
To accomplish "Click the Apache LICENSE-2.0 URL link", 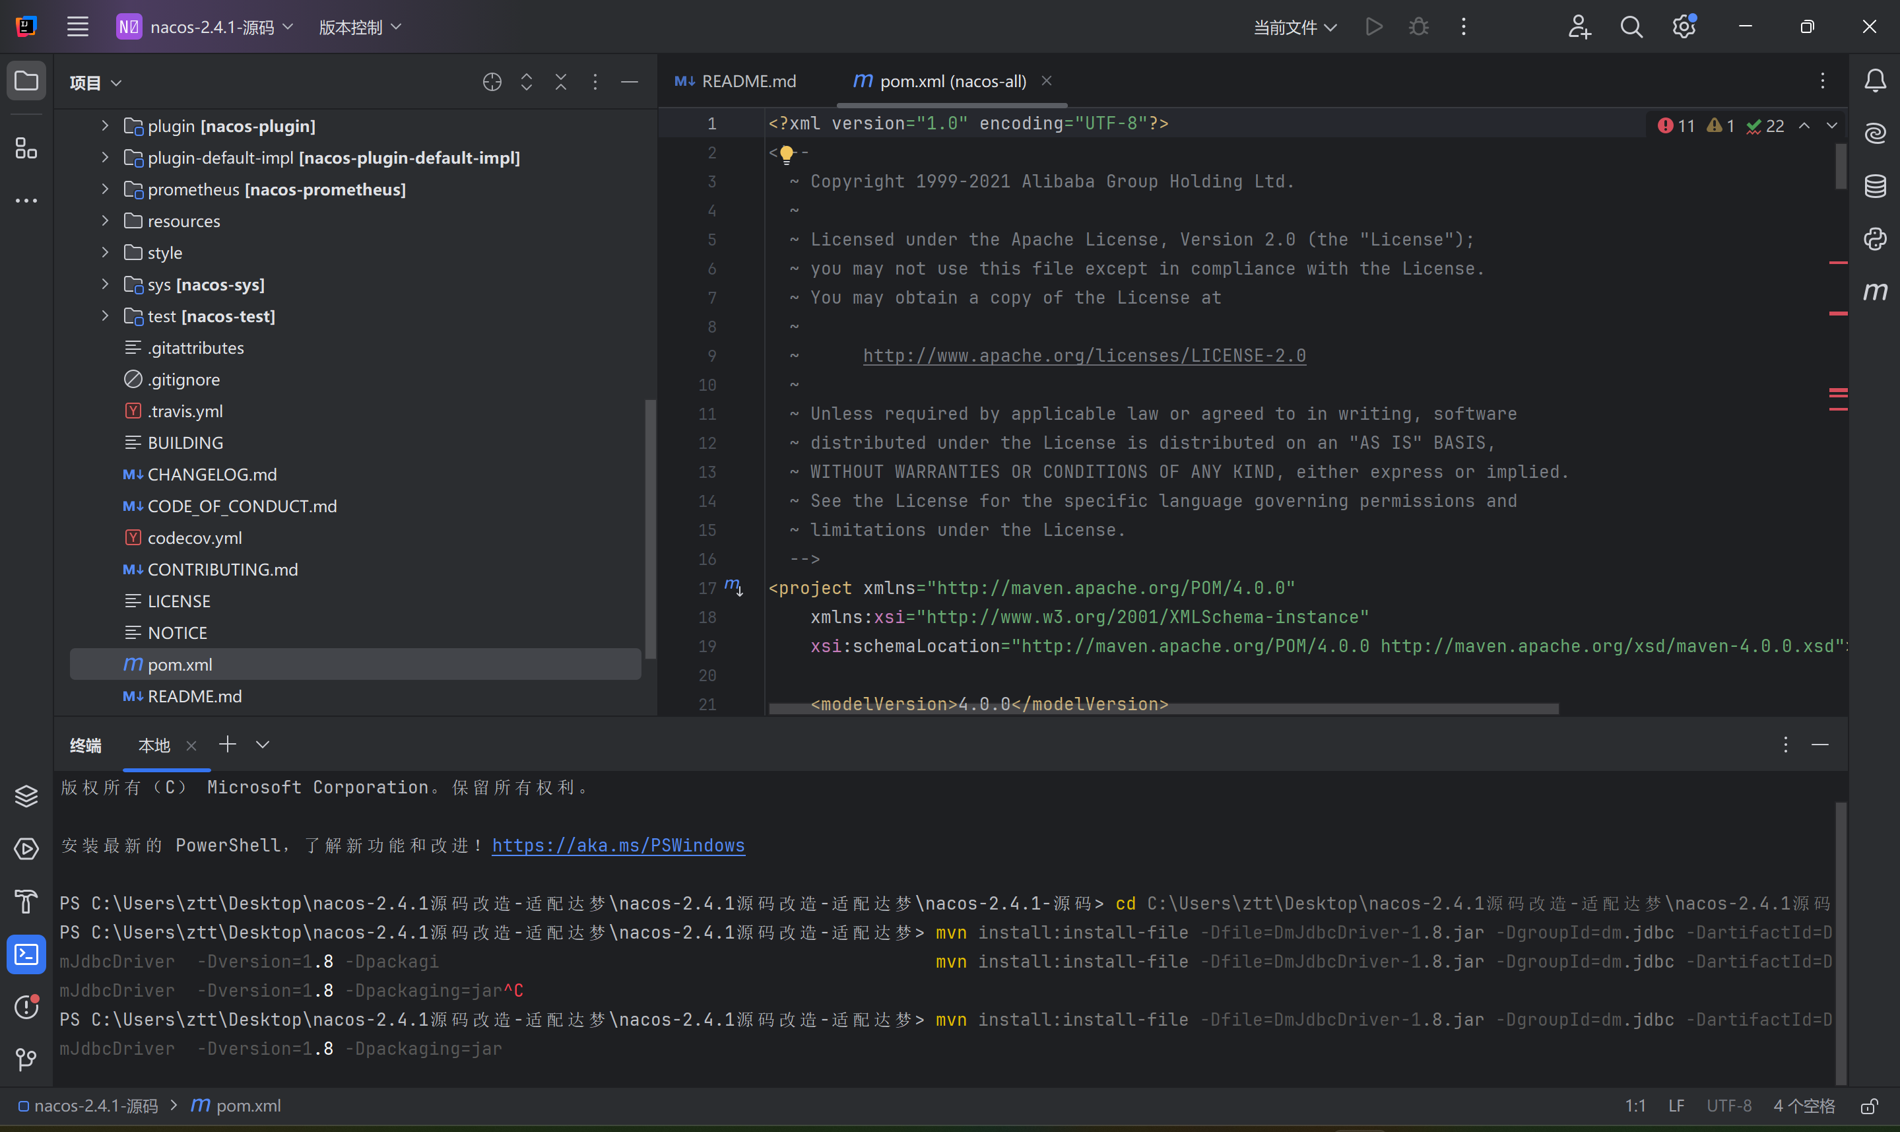I will [x=1084, y=356].
